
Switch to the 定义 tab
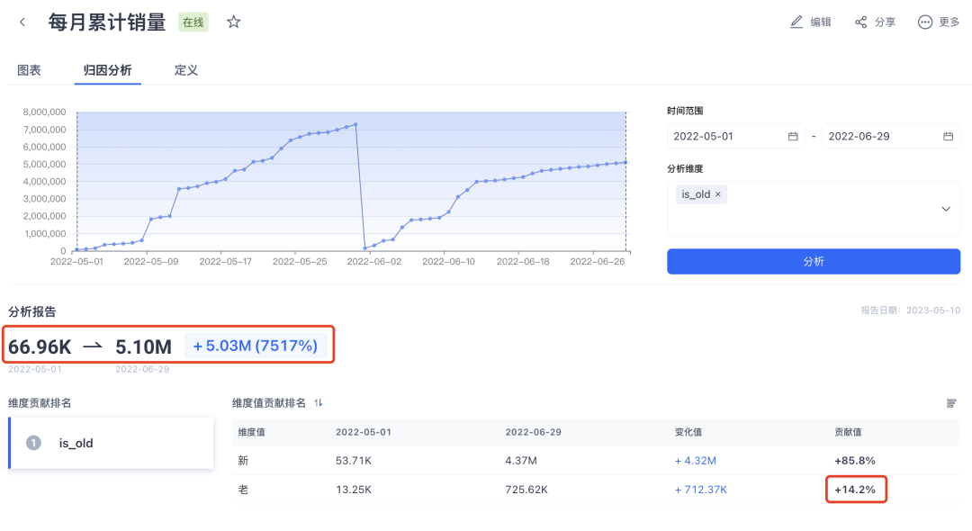click(186, 70)
